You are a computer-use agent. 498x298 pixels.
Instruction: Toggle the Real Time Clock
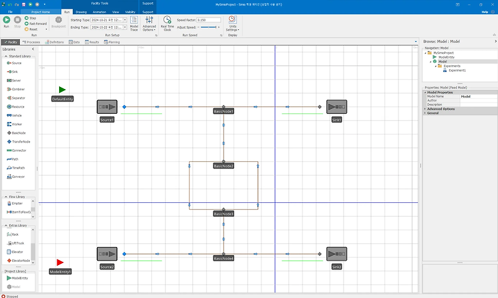coord(167,24)
